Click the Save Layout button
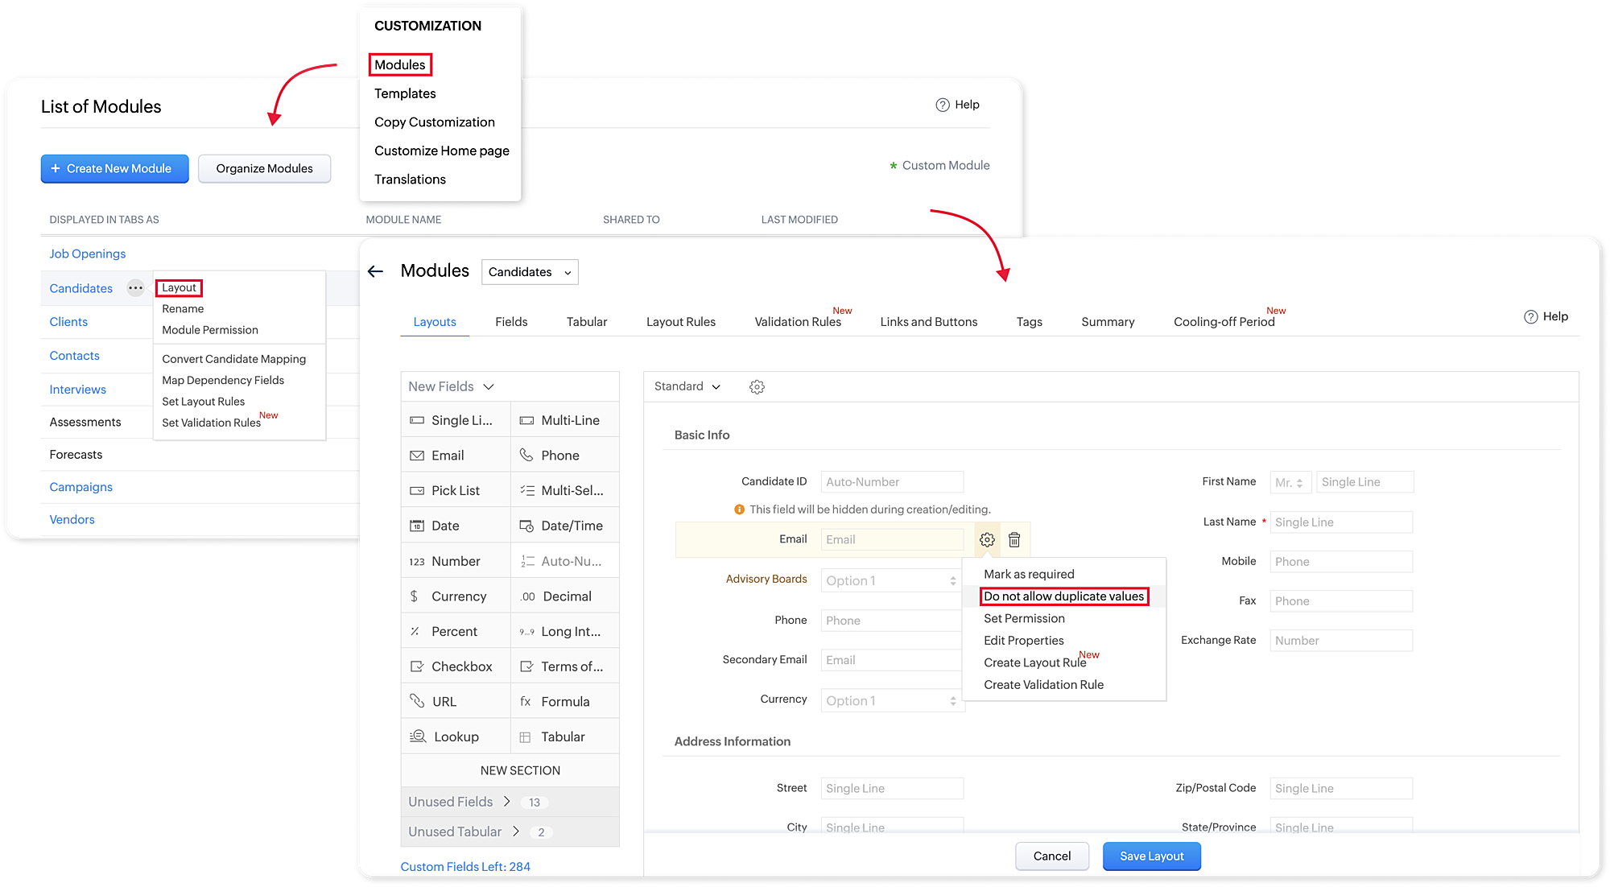The image size is (1610, 887). 1151,856
